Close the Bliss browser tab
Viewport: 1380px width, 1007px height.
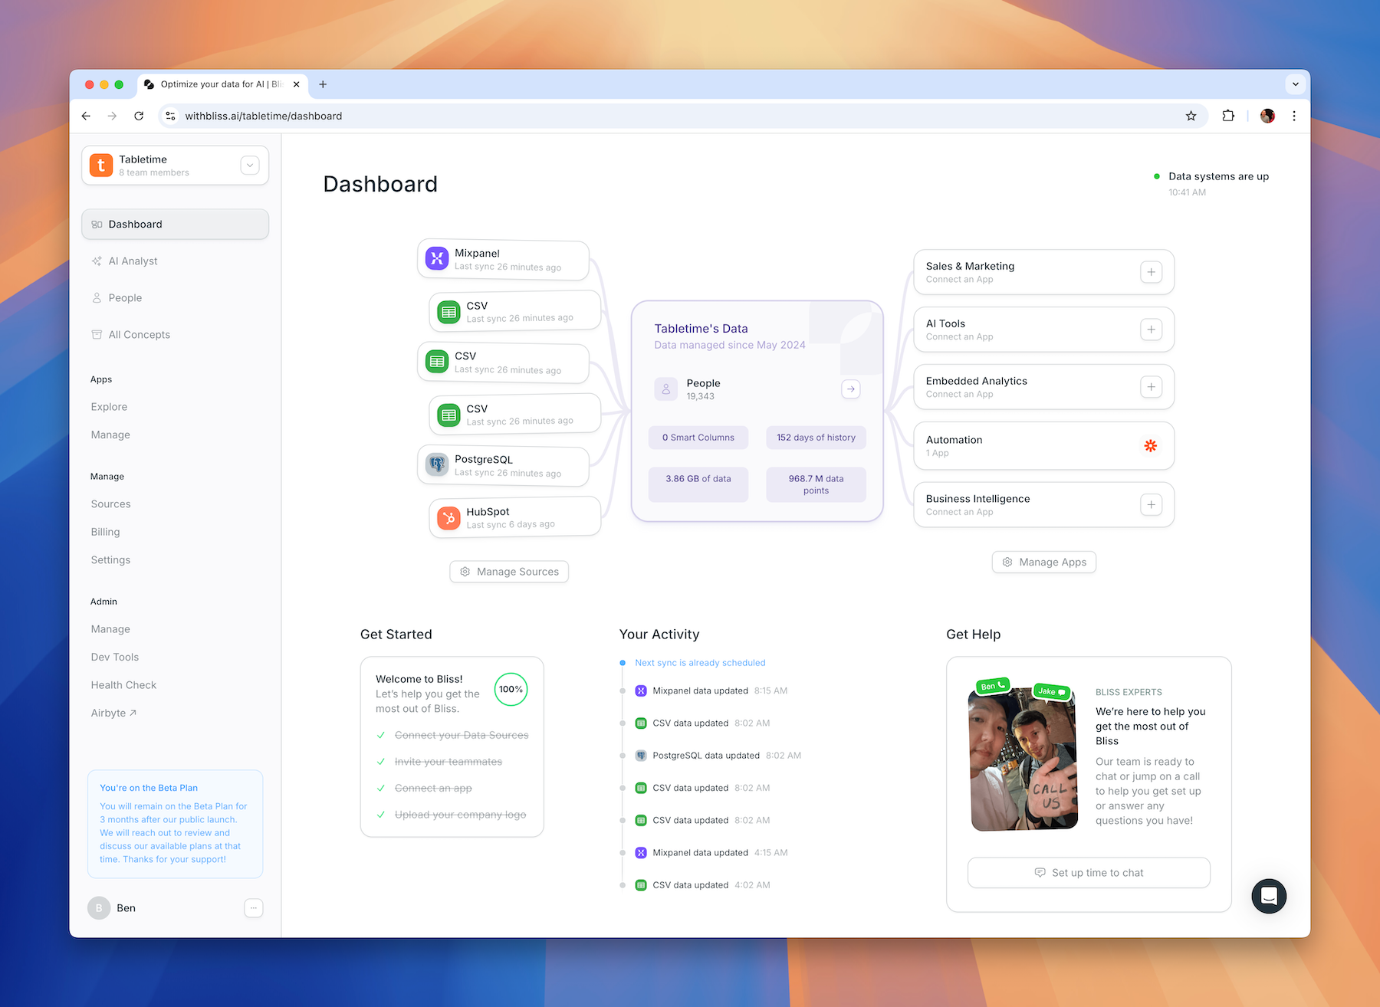point(297,84)
